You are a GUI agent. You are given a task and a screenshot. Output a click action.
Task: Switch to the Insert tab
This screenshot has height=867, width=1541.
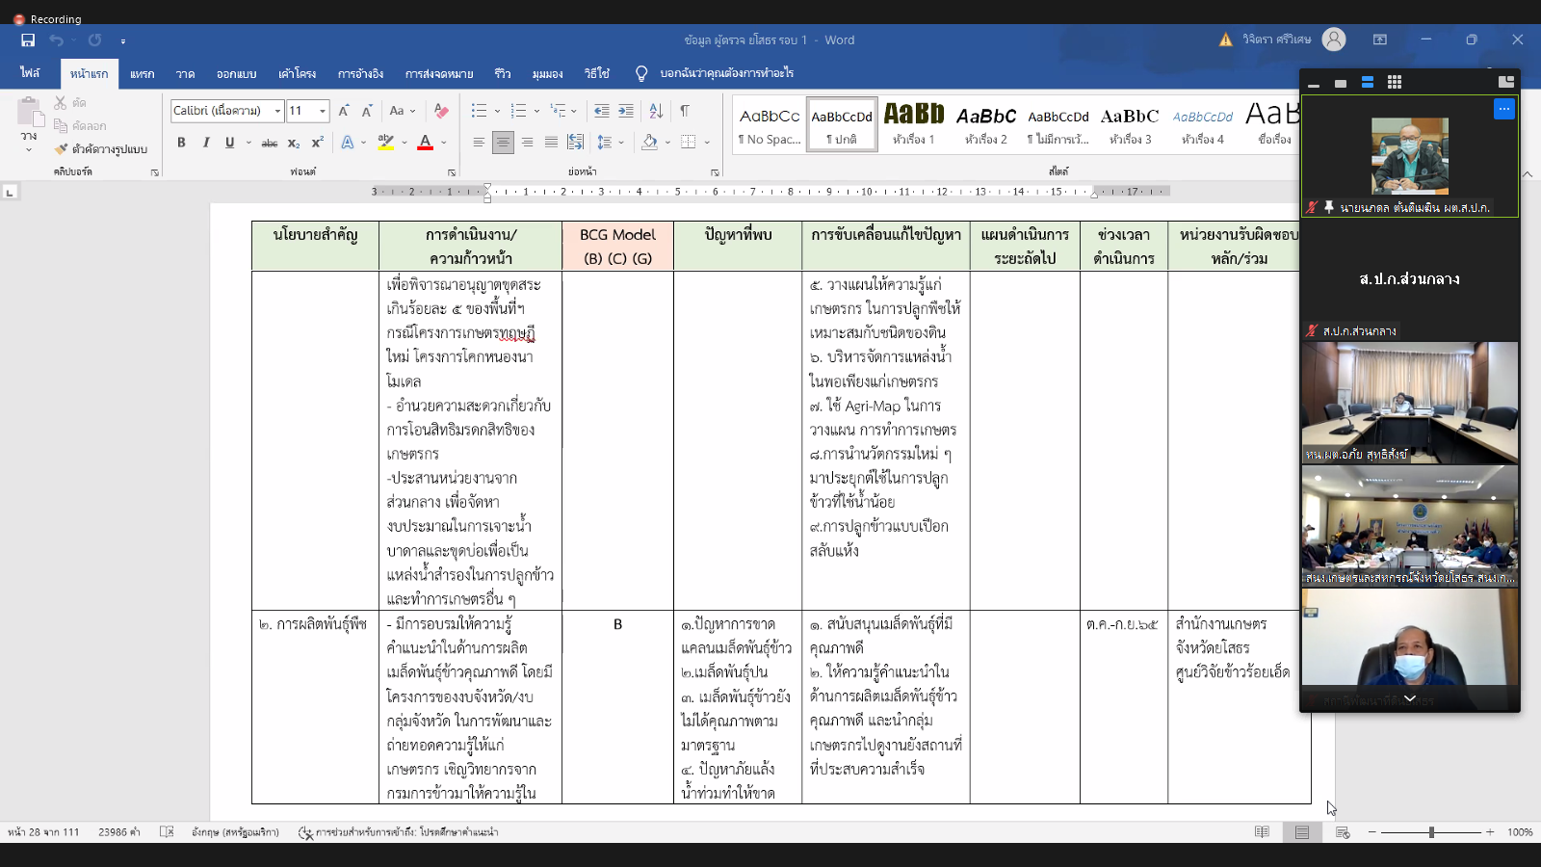click(143, 73)
